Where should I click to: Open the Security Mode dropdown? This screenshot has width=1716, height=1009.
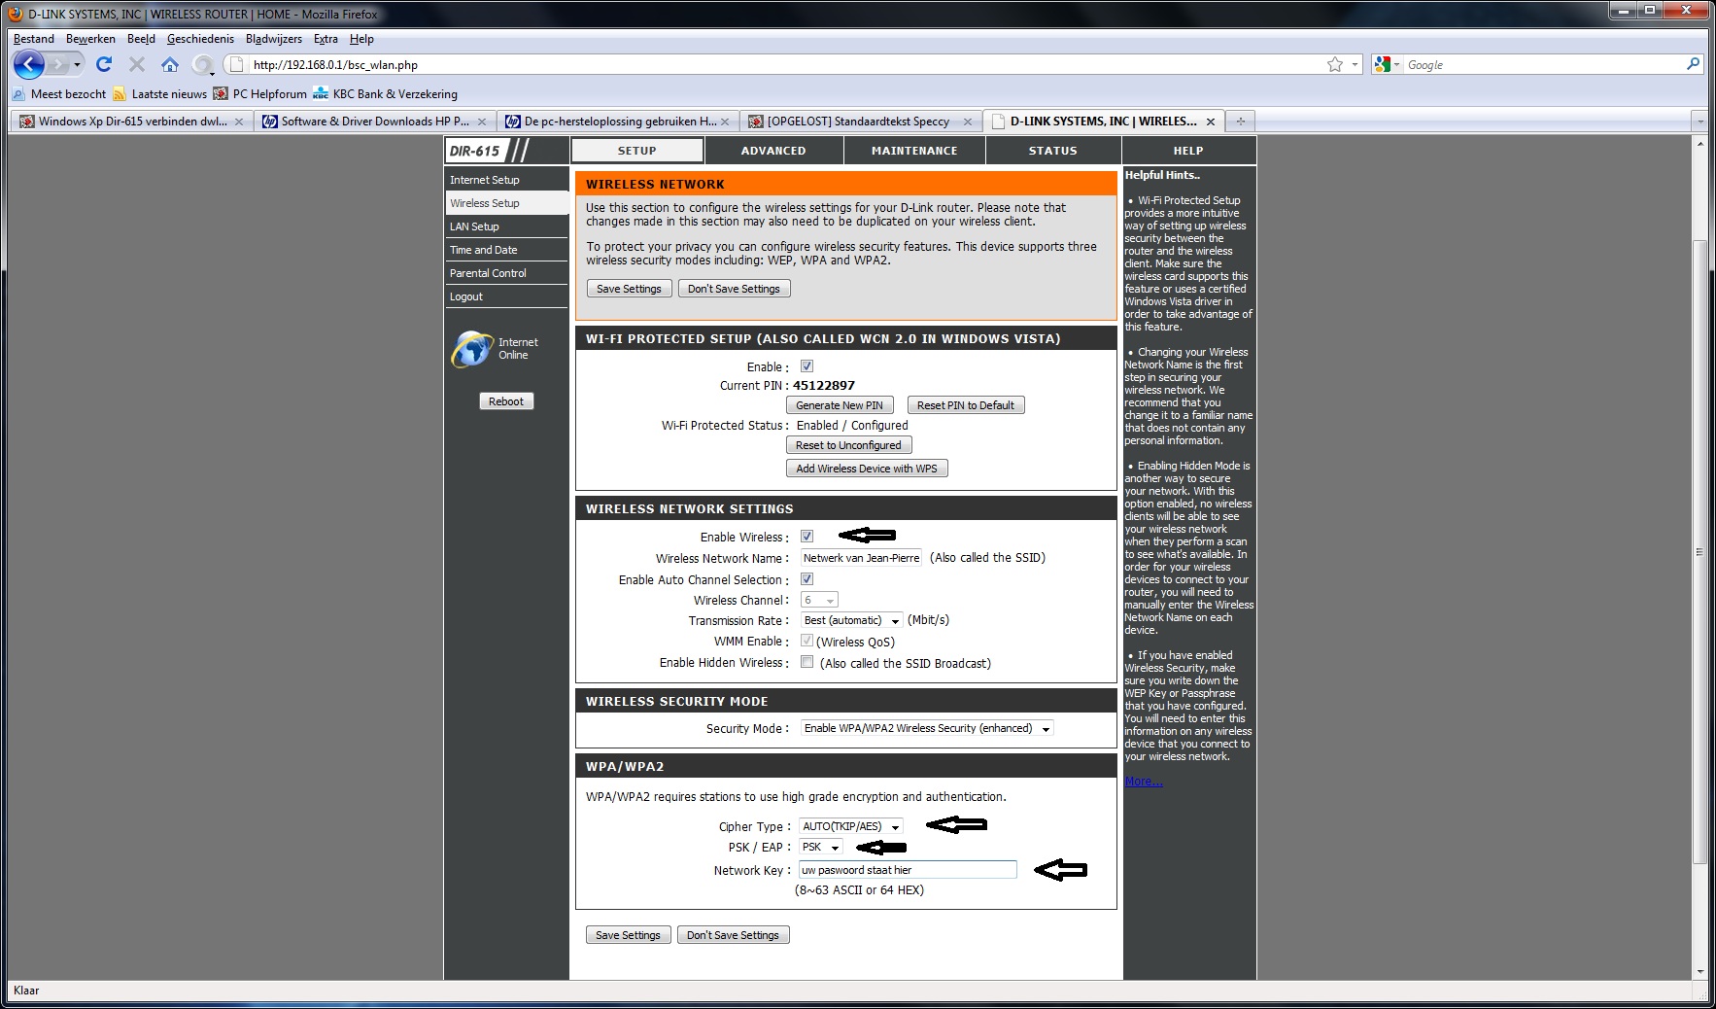coord(927,728)
